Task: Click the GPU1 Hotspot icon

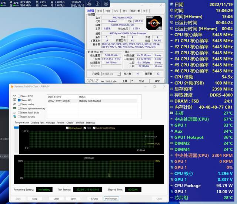Action: tap(171, 137)
